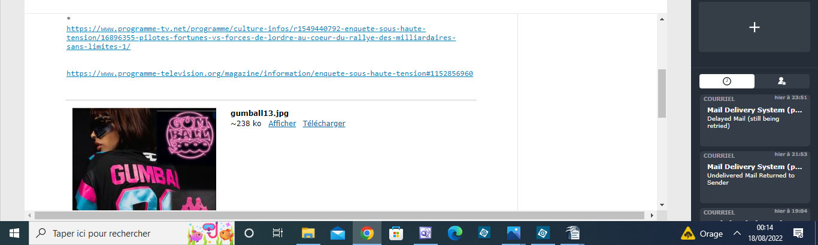Open Microsoft Edge from taskbar
The height and width of the screenshot is (245, 818).
coord(455,233)
